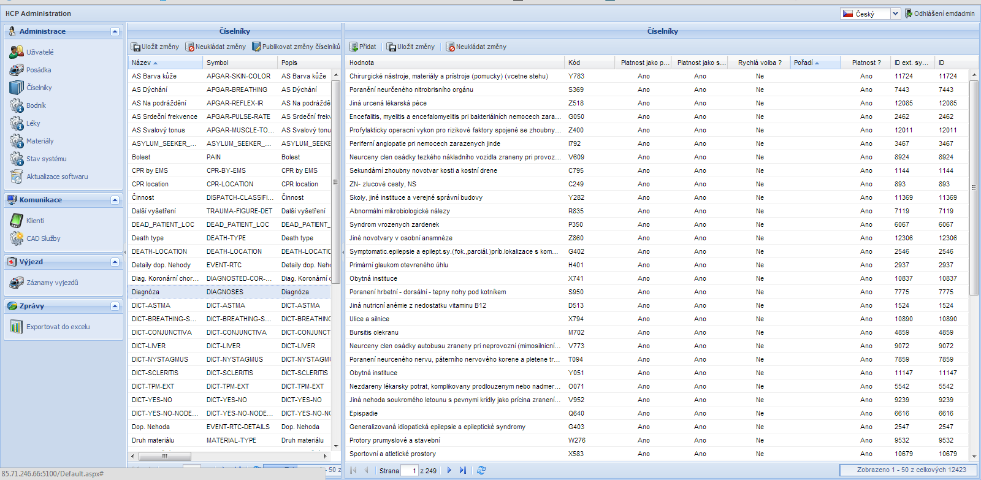This screenshot has height=480, width=981.
Task: Log out via Odhlášení emdadmin
Action: click(940, 13)
